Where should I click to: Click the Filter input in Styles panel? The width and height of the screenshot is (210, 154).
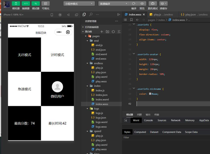[x=157, y=138]
